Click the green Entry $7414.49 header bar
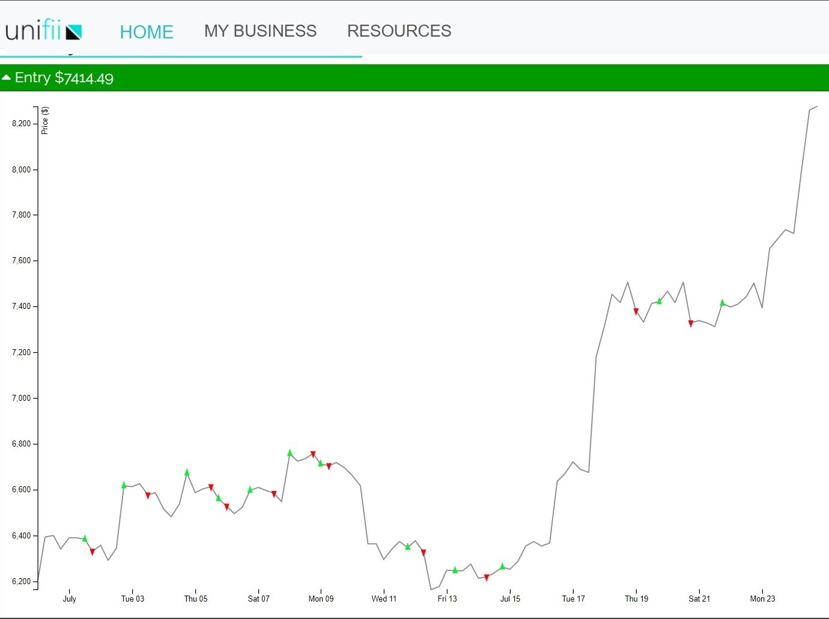The width and height of the screenshot is (829, 619). point(415,78)
